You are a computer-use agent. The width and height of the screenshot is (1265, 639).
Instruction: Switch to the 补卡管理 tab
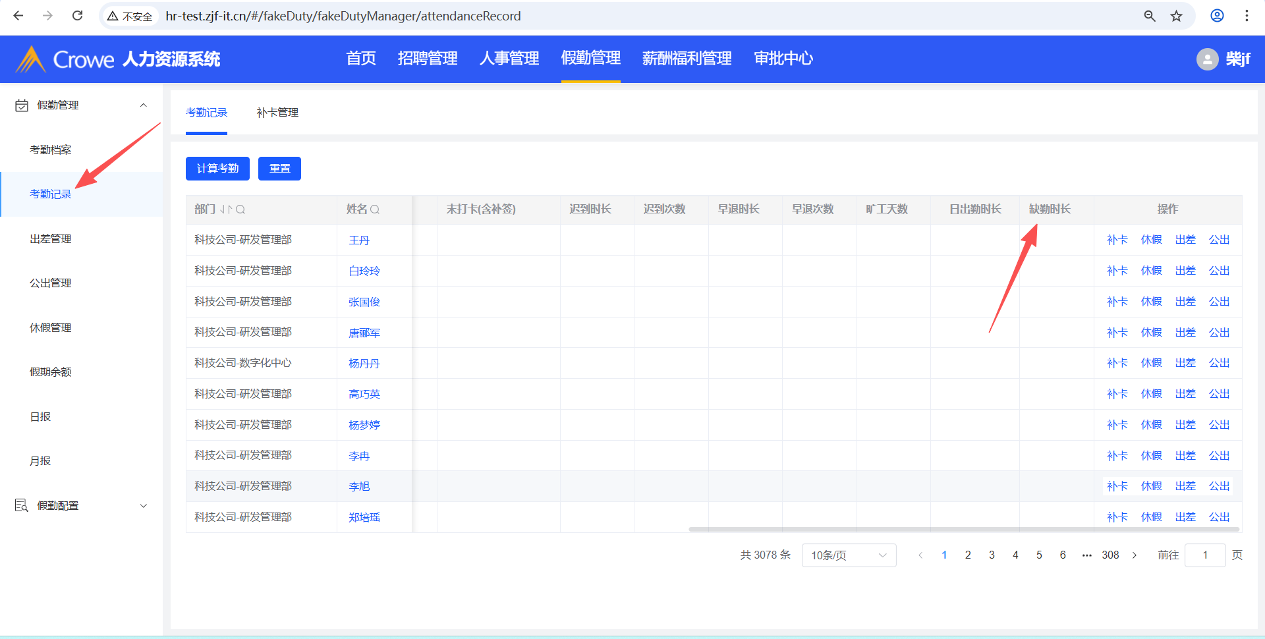point(277,113)
